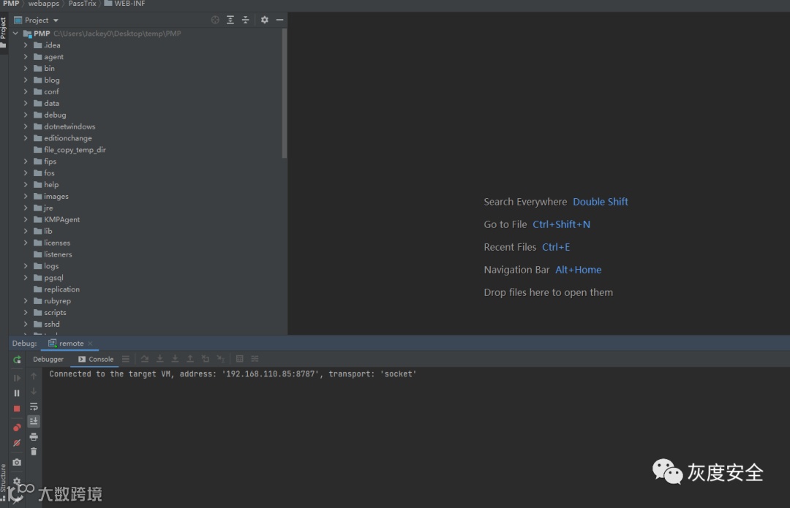The width and height of the screenshot is (790, 508).
Task: Click PassTrix breadcrumb in navigation bar
Action: coord(82,4)
